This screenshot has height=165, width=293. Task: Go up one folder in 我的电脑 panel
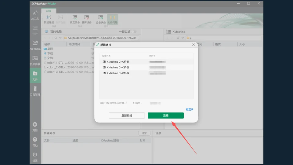coord(60,38)
